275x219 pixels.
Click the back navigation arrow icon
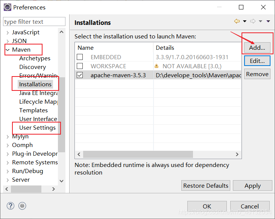[237, 21]
